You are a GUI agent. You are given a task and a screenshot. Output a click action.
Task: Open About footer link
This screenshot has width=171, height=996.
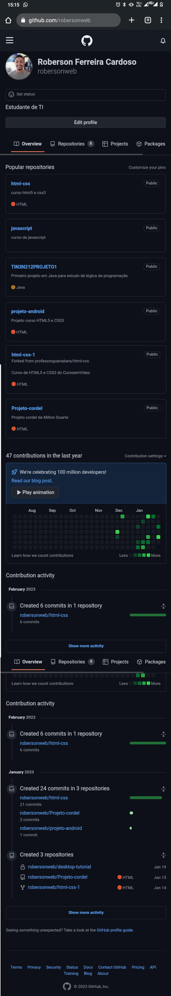tap(103, 973)
